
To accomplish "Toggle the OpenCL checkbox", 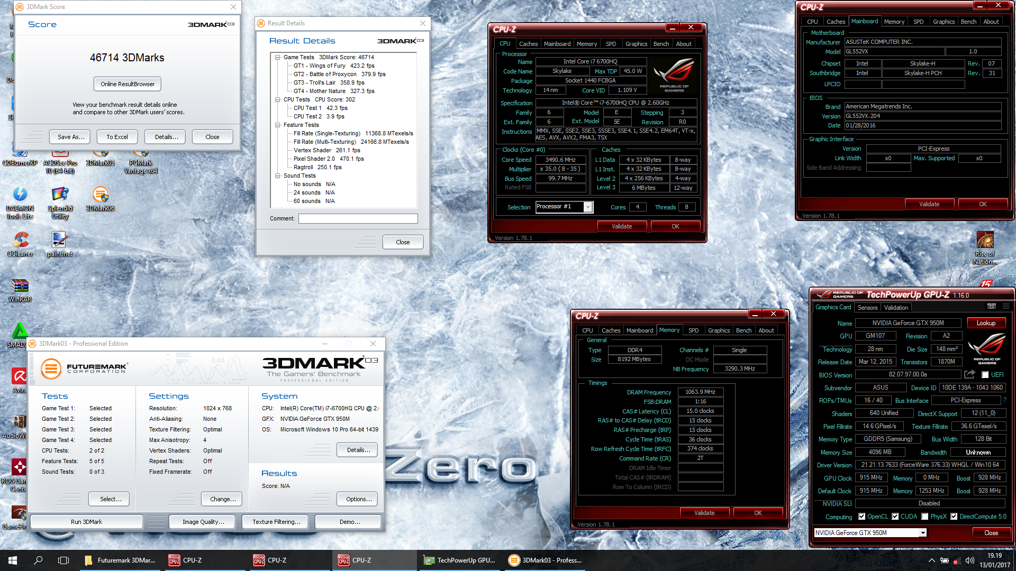I will click(x=861, y=517).
